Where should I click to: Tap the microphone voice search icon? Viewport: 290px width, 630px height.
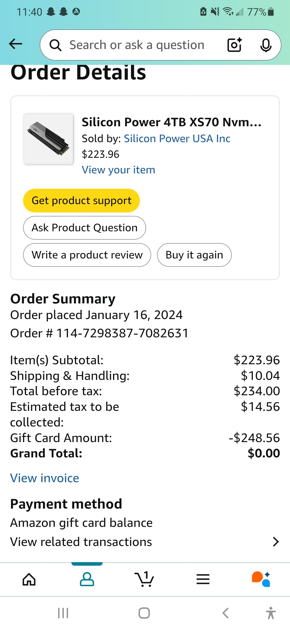click(266, 45)
